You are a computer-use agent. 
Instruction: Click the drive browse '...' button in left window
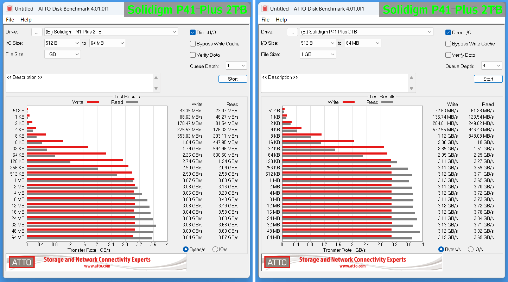point(37,32)
